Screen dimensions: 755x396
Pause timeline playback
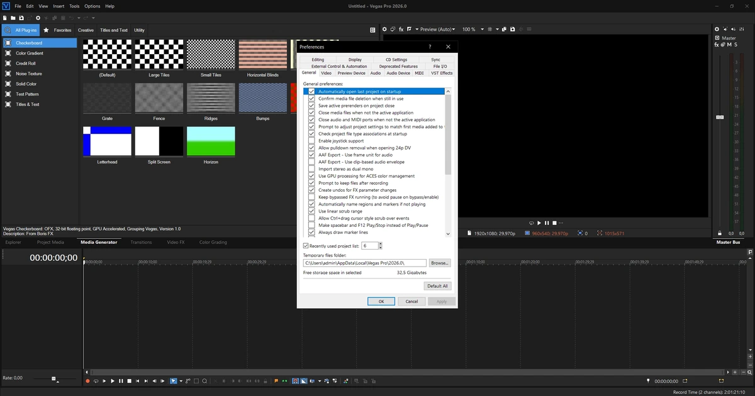[x=121, y=381]
